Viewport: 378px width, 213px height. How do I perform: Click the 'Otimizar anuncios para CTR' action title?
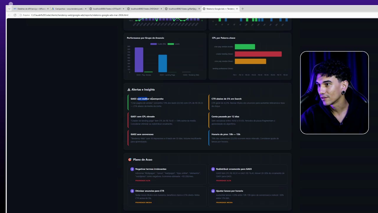click(150, 191)
